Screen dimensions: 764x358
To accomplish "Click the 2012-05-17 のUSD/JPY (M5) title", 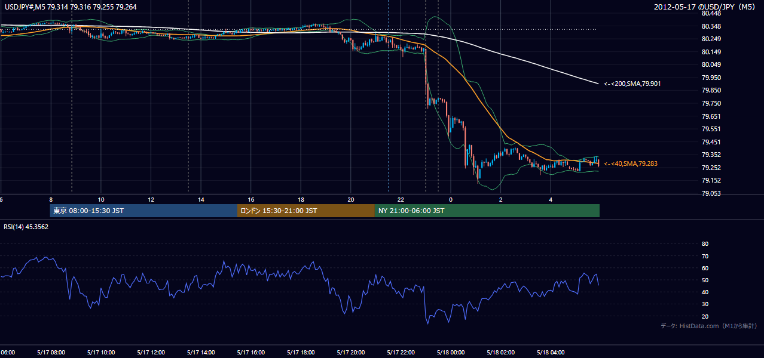I will pos(705,7).
